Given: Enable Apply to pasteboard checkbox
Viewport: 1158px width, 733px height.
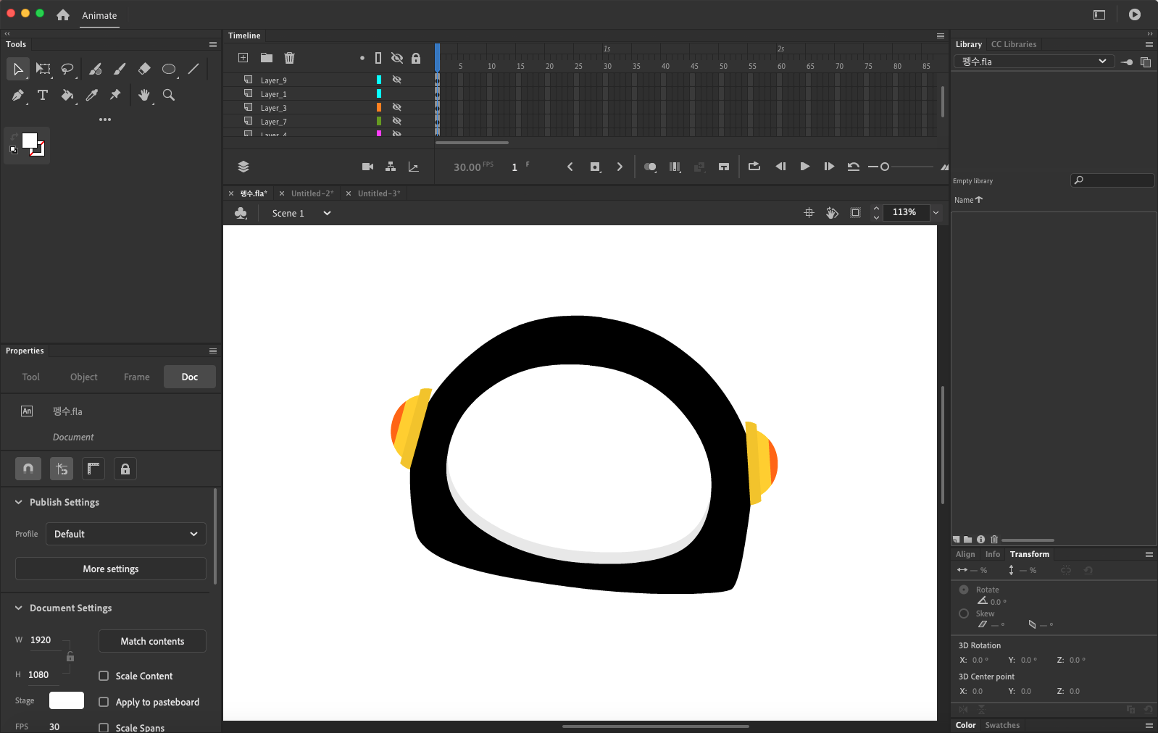Looking at the screenshot, I should click(104, 702).
